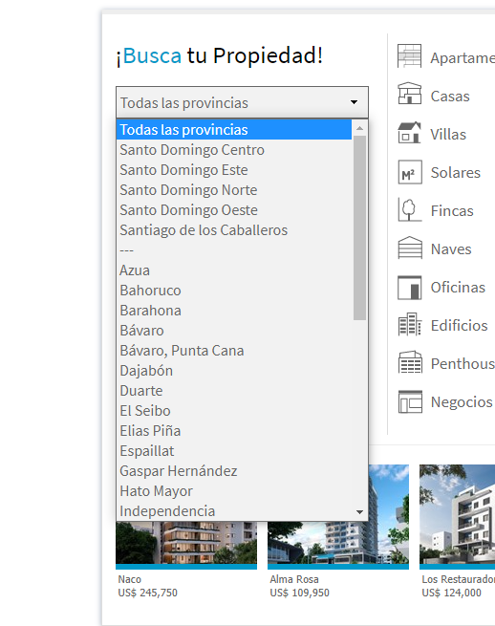Choose Santo Domingo Este from list

tap(183, 170)
